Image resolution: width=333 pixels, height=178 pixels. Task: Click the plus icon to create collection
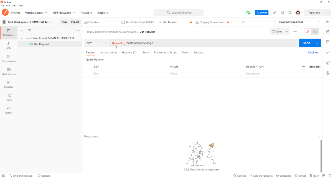(x=22, y=31)
